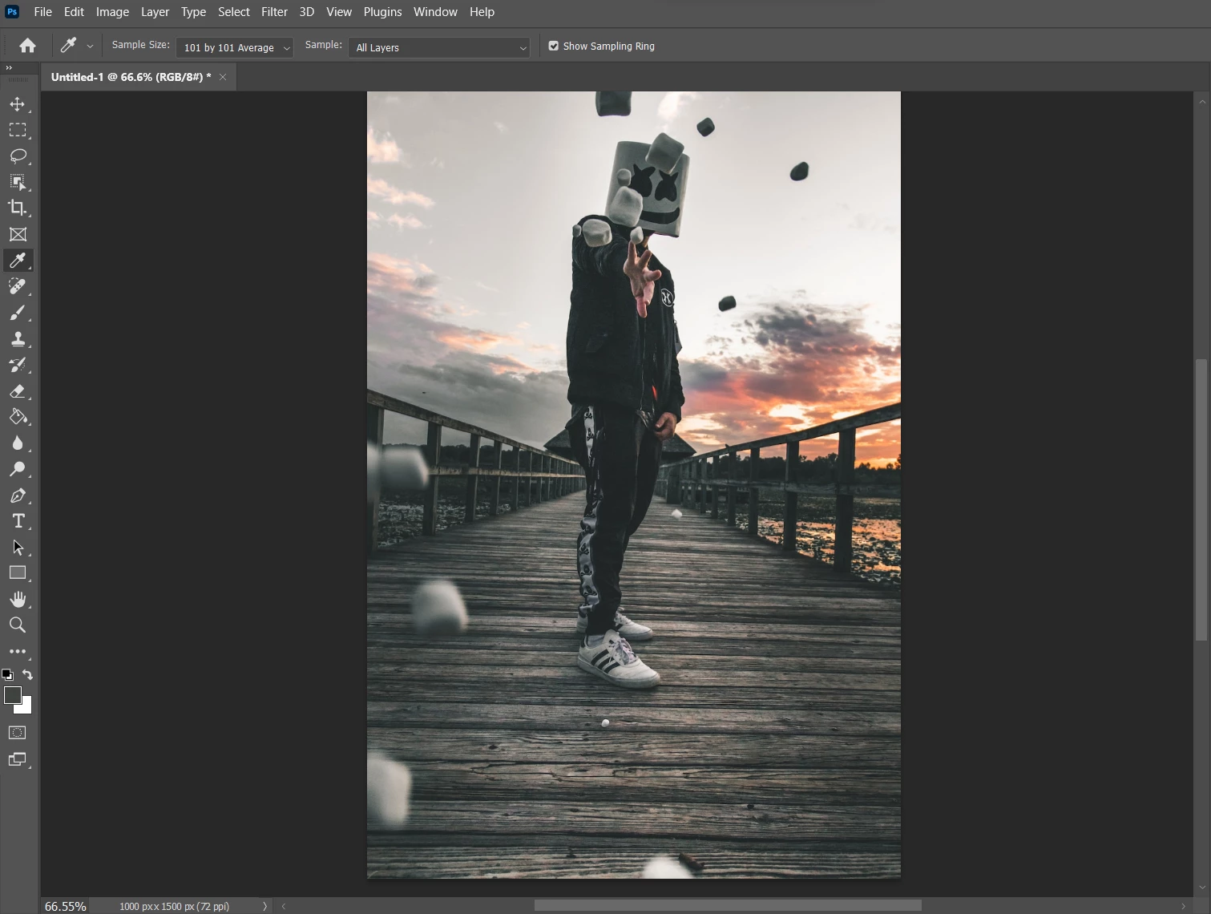Click the Photoshop app logo
Viewport: 1211px width, 914px height.
(12, 12)
